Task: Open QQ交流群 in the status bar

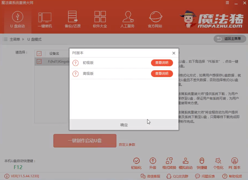Action: (x=177, y=176)
